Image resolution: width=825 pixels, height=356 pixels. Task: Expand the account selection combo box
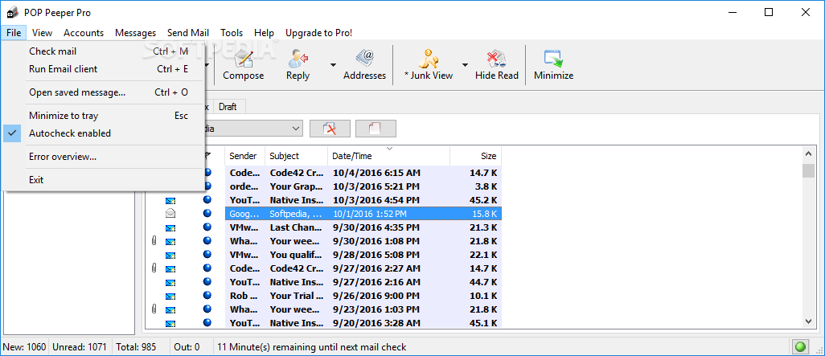pyautogui.click(x=297, y=129)
